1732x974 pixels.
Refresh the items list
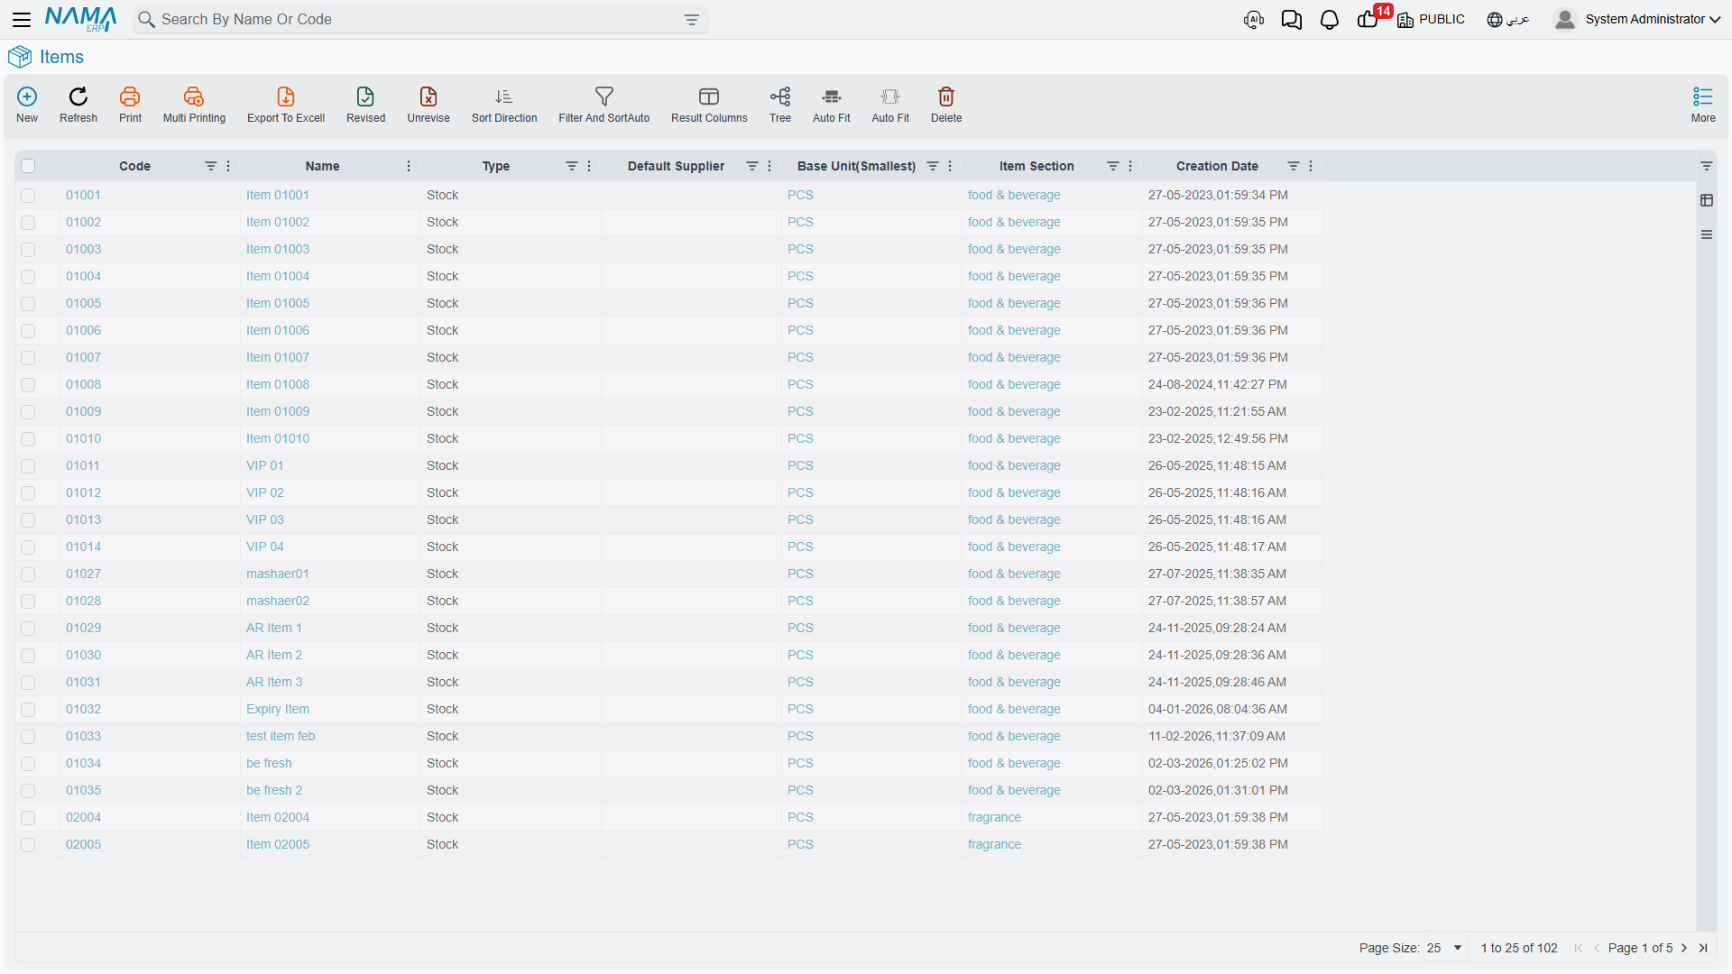click(78, 105)
